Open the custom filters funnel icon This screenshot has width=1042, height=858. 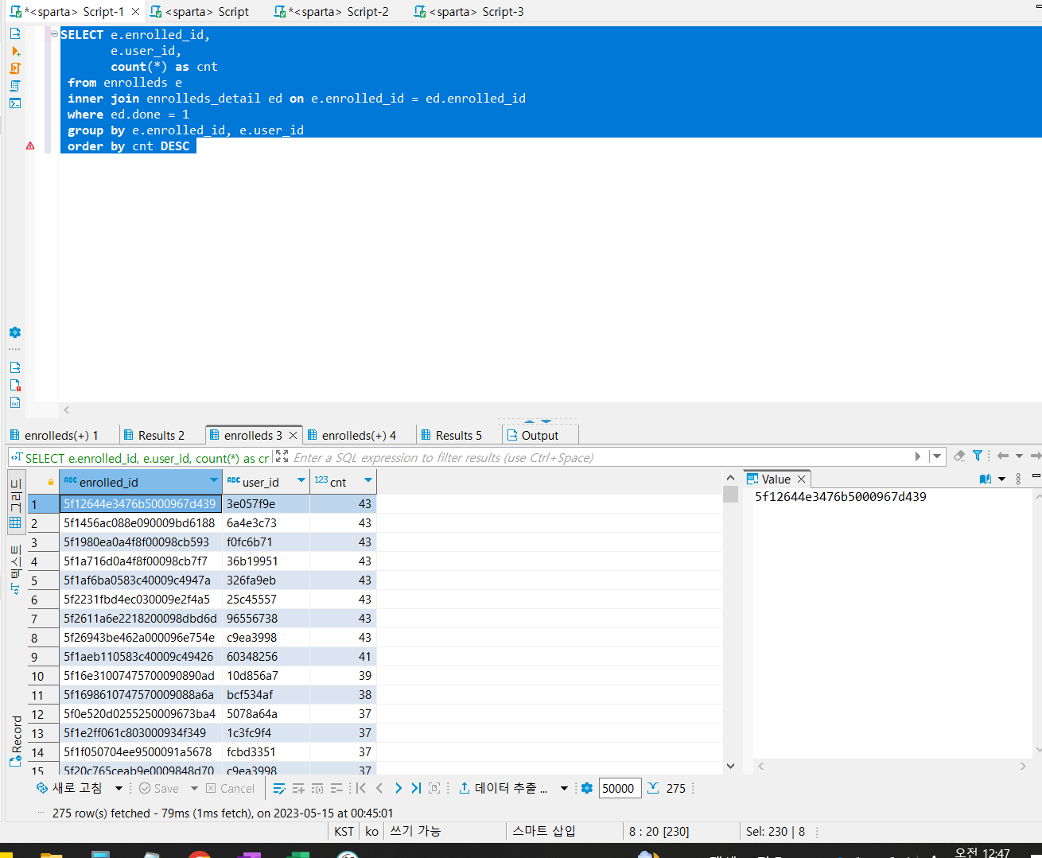978,456
